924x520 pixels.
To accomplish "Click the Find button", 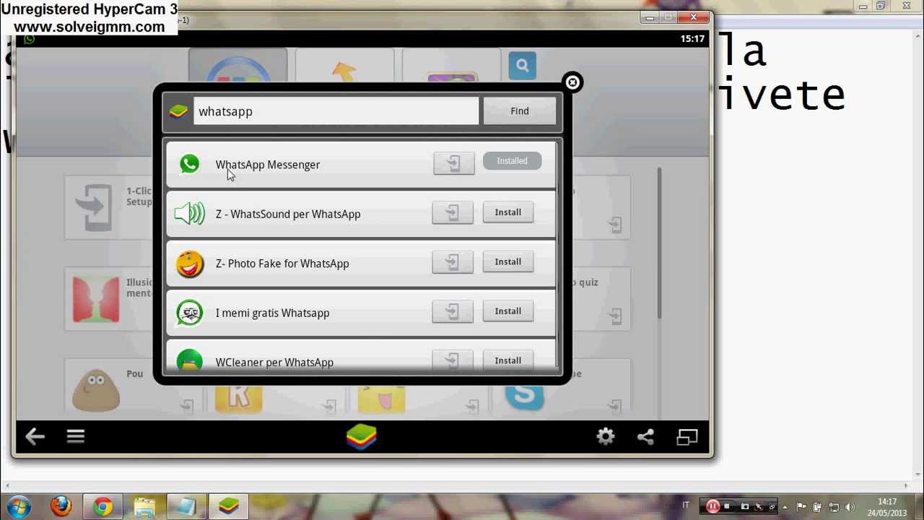I will [x=520, y=111].
